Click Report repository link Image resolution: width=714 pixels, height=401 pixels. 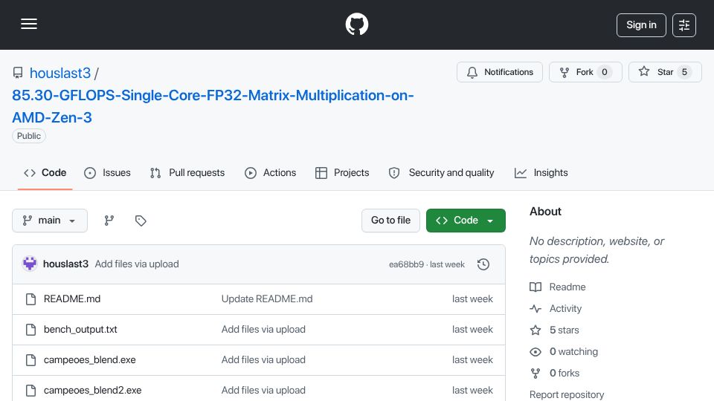pos(567,394)
